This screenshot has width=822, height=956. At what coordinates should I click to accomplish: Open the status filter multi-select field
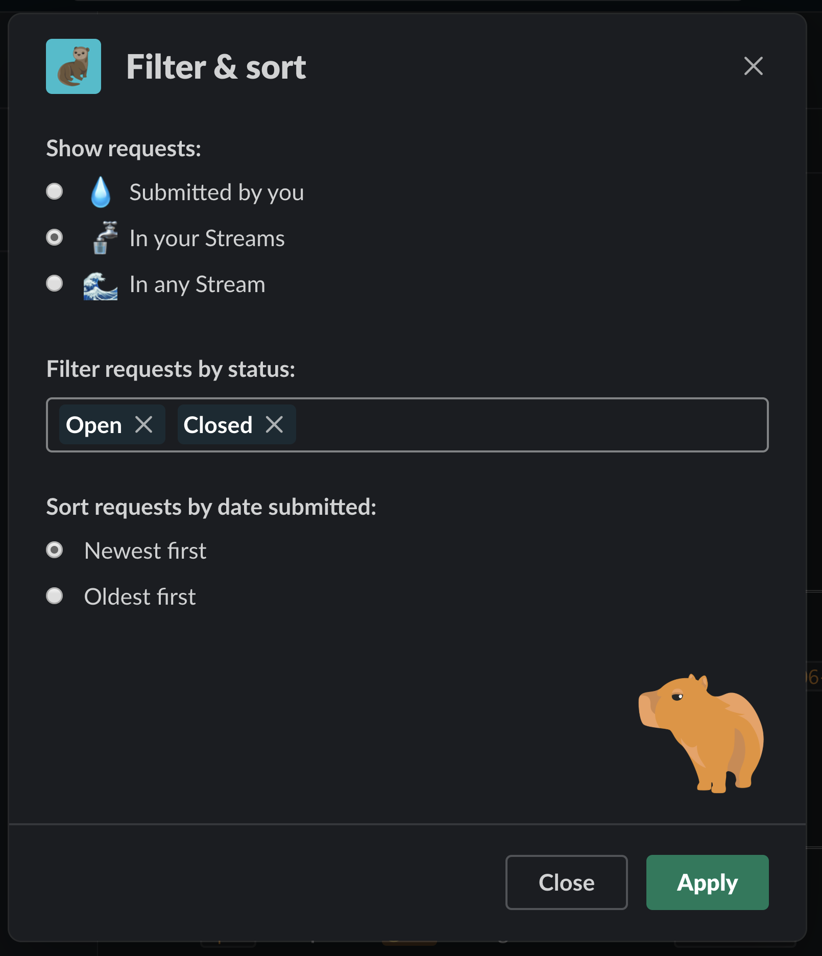pos(531,425)
